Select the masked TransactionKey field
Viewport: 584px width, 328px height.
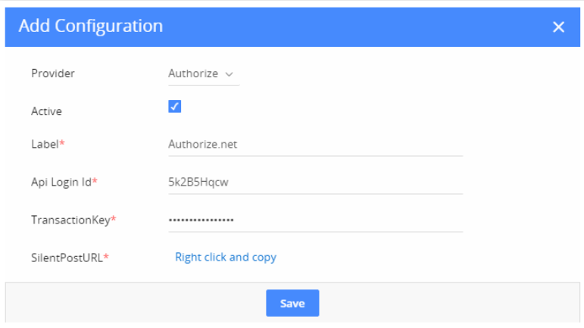click(x=315, y=220)
